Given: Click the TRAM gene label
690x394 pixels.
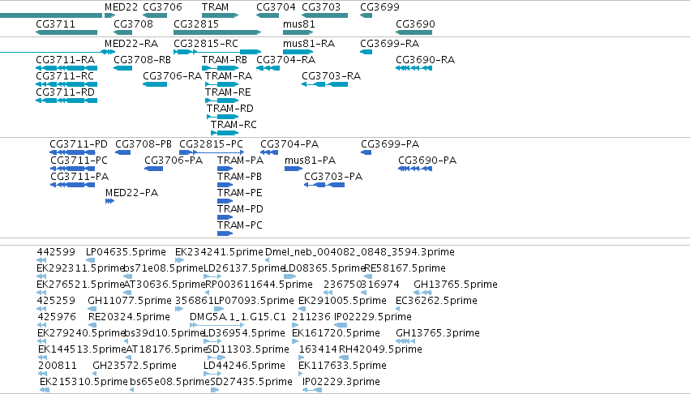Looking at the screenshot, I should (215, 7).
